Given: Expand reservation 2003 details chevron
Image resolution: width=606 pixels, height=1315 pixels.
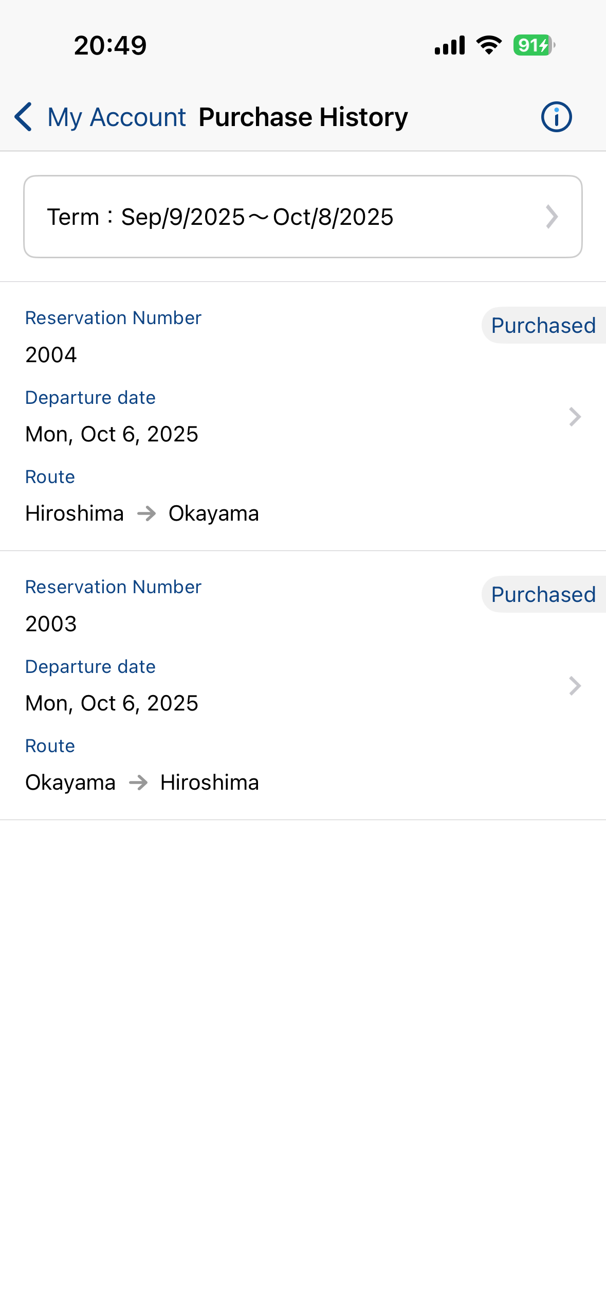Looking at the screenshot, I should (x=575, y=686).
